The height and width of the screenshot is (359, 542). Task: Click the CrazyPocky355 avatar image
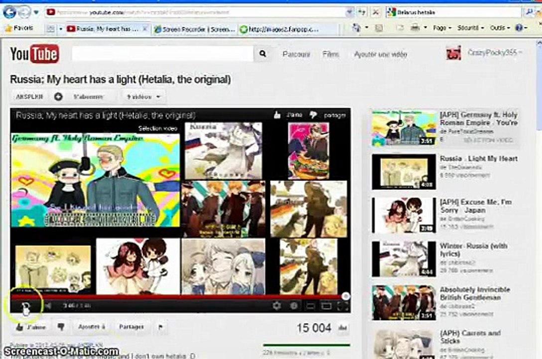pyautogui.click(x=453, y=53)
